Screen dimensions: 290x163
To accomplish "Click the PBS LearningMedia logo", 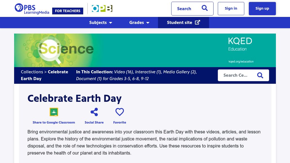I will (x=32, y=9).
